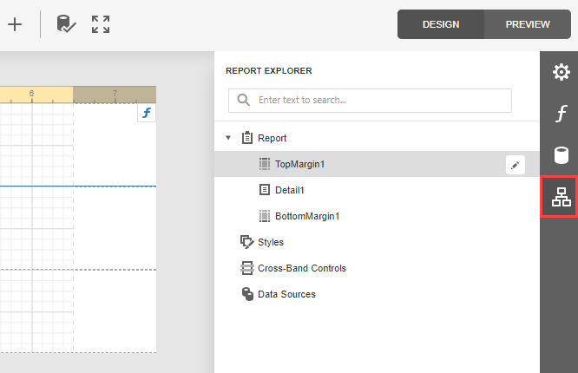578x373 pixels.
Task: Switch to the Design tab
Action: pyautogui.click(x=441, y=24)
